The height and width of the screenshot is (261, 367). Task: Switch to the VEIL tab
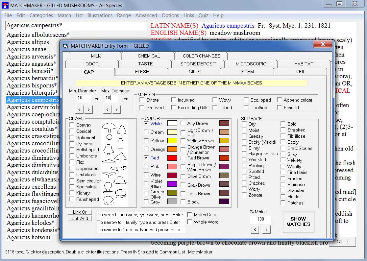[x=300, y=72]
